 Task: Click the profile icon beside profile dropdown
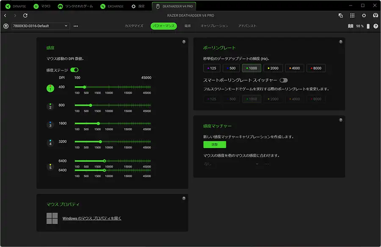[6, 26]
